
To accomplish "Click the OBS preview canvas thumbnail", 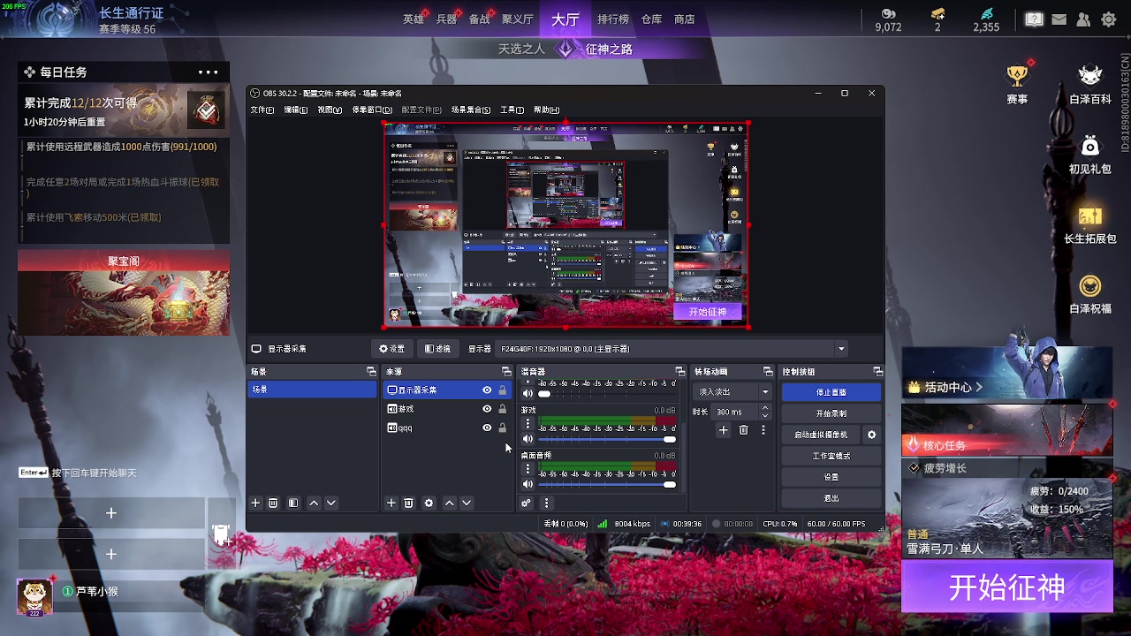I will pyautogui.click(x=565, y=225).
